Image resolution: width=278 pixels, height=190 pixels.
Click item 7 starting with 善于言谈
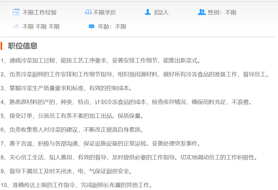click(x=100, y=144)
